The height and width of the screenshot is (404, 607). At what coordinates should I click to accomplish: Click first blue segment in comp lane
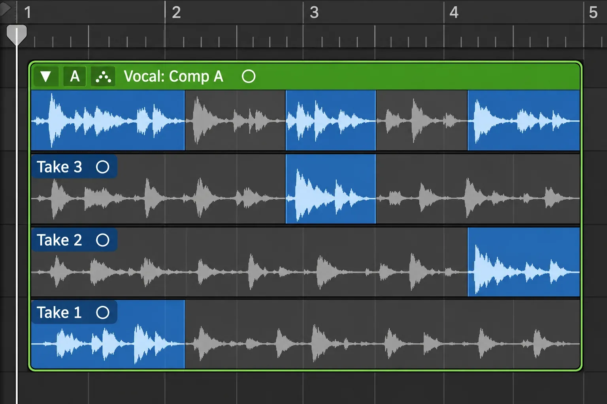pyautogui.click(x=108, y=120)
